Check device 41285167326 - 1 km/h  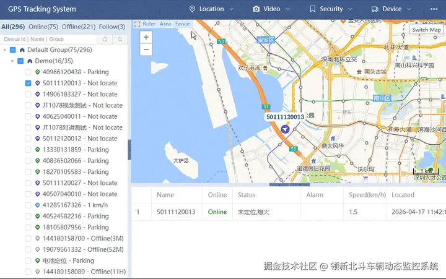pyautogui.click(x=28, y=205)
